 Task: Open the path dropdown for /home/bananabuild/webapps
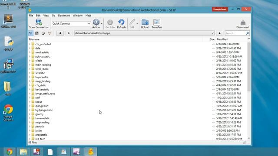[212, 33]
